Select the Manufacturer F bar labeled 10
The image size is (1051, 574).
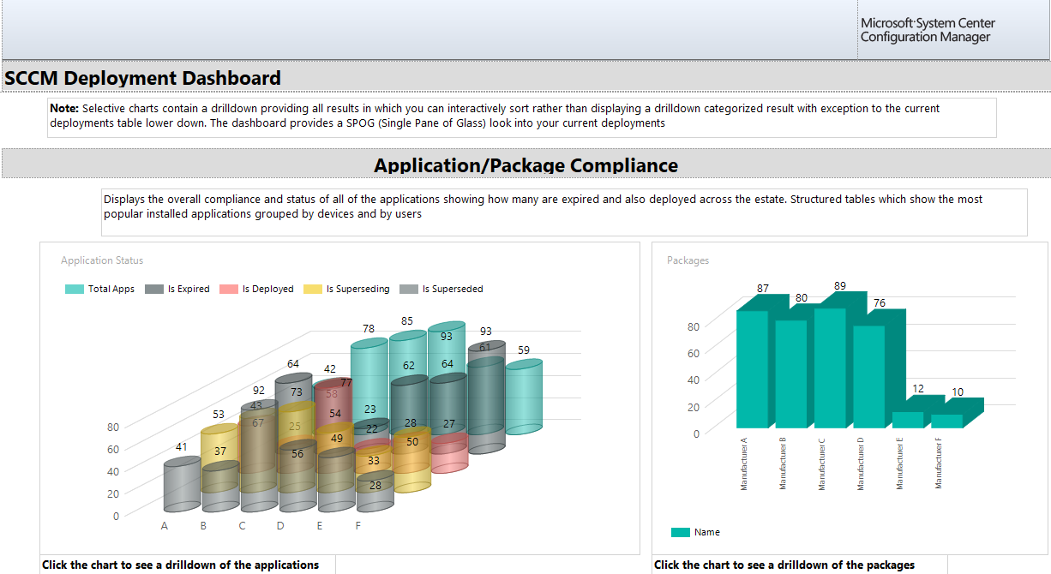point(946,422)
